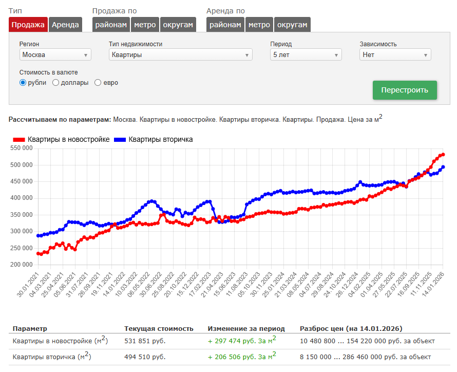The width and height of the screenshot is (457, 372).
Task: Expand the Зависимость dropdown
Action: 395,54
